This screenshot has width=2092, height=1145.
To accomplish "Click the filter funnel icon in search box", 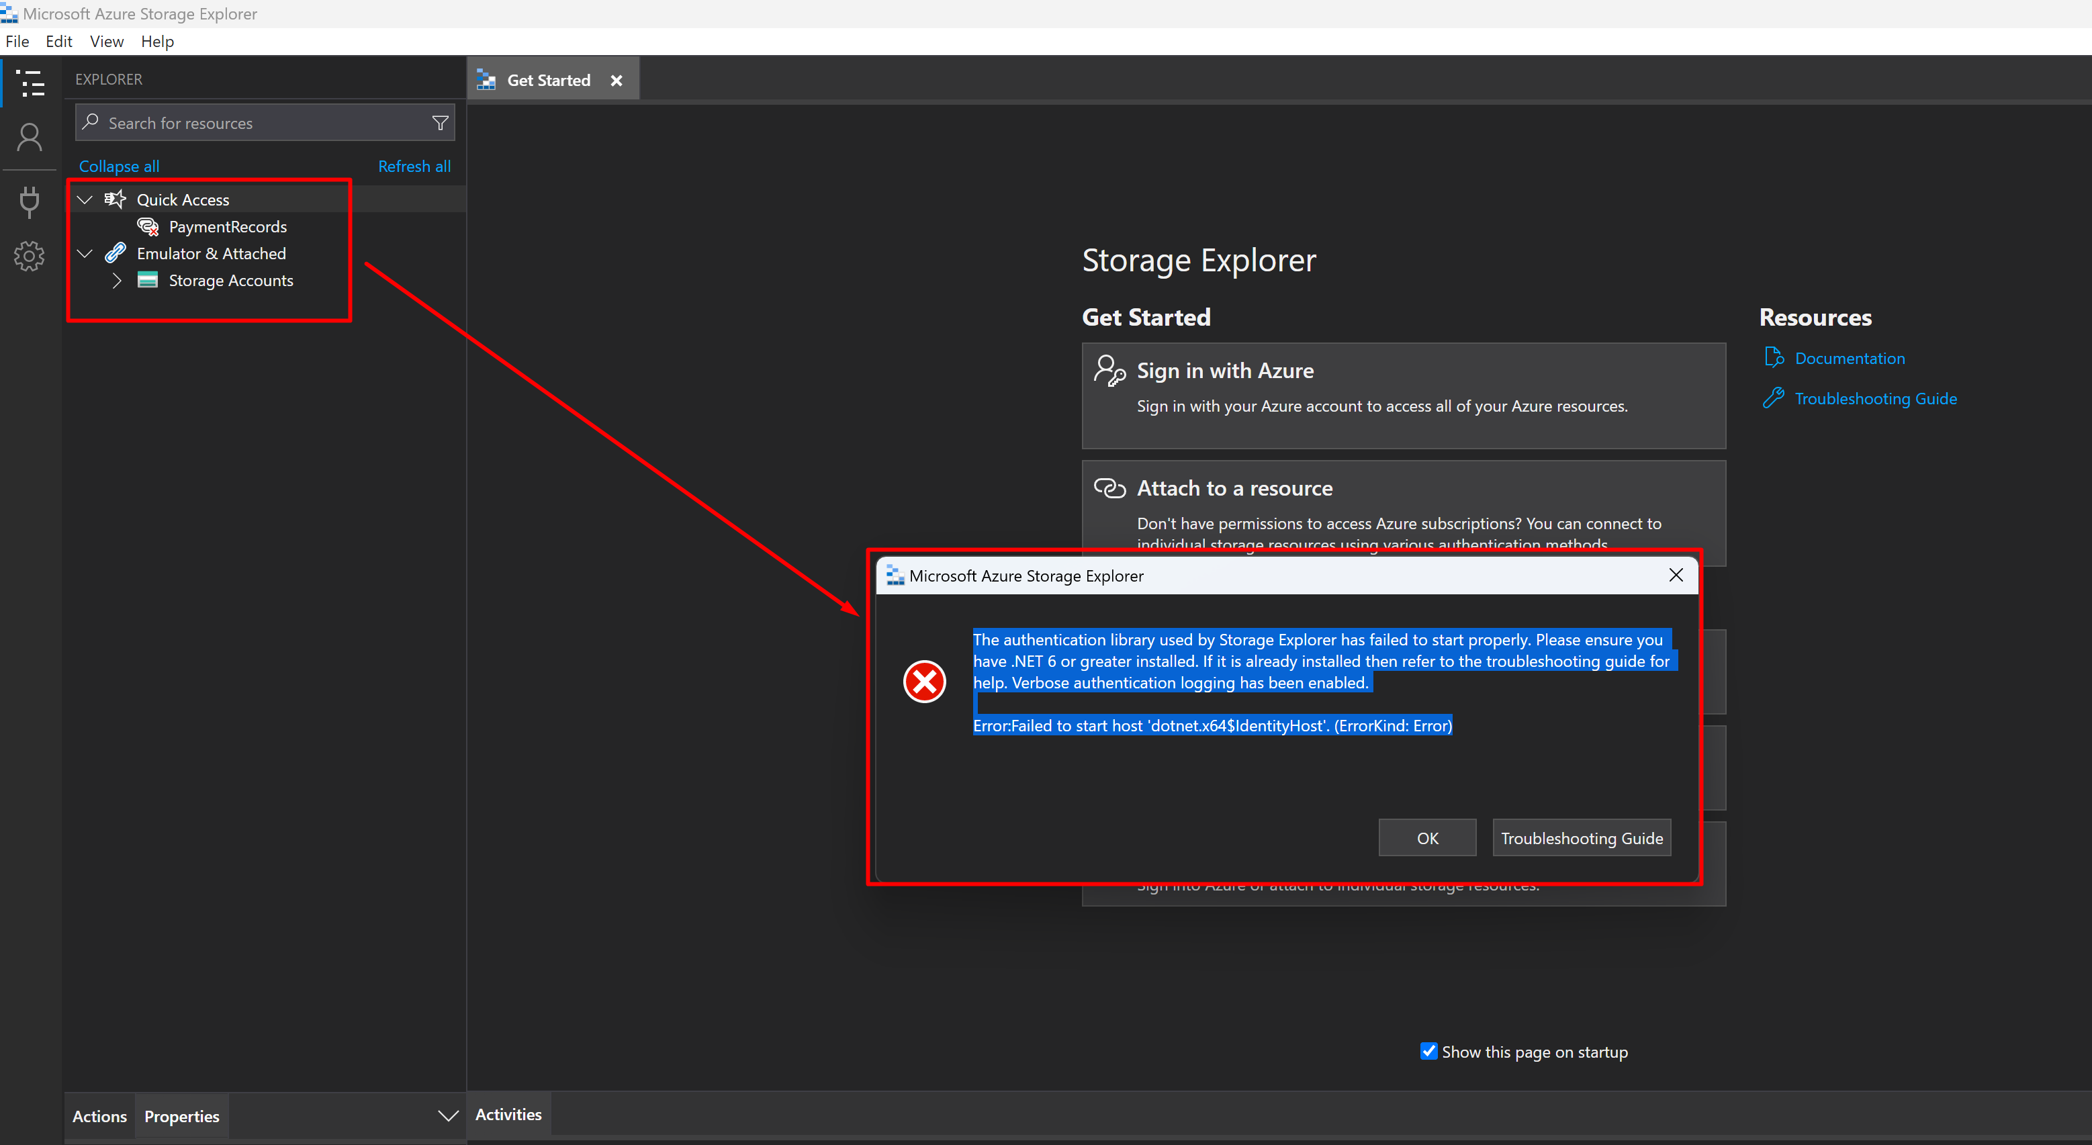I will click(440, 124).
